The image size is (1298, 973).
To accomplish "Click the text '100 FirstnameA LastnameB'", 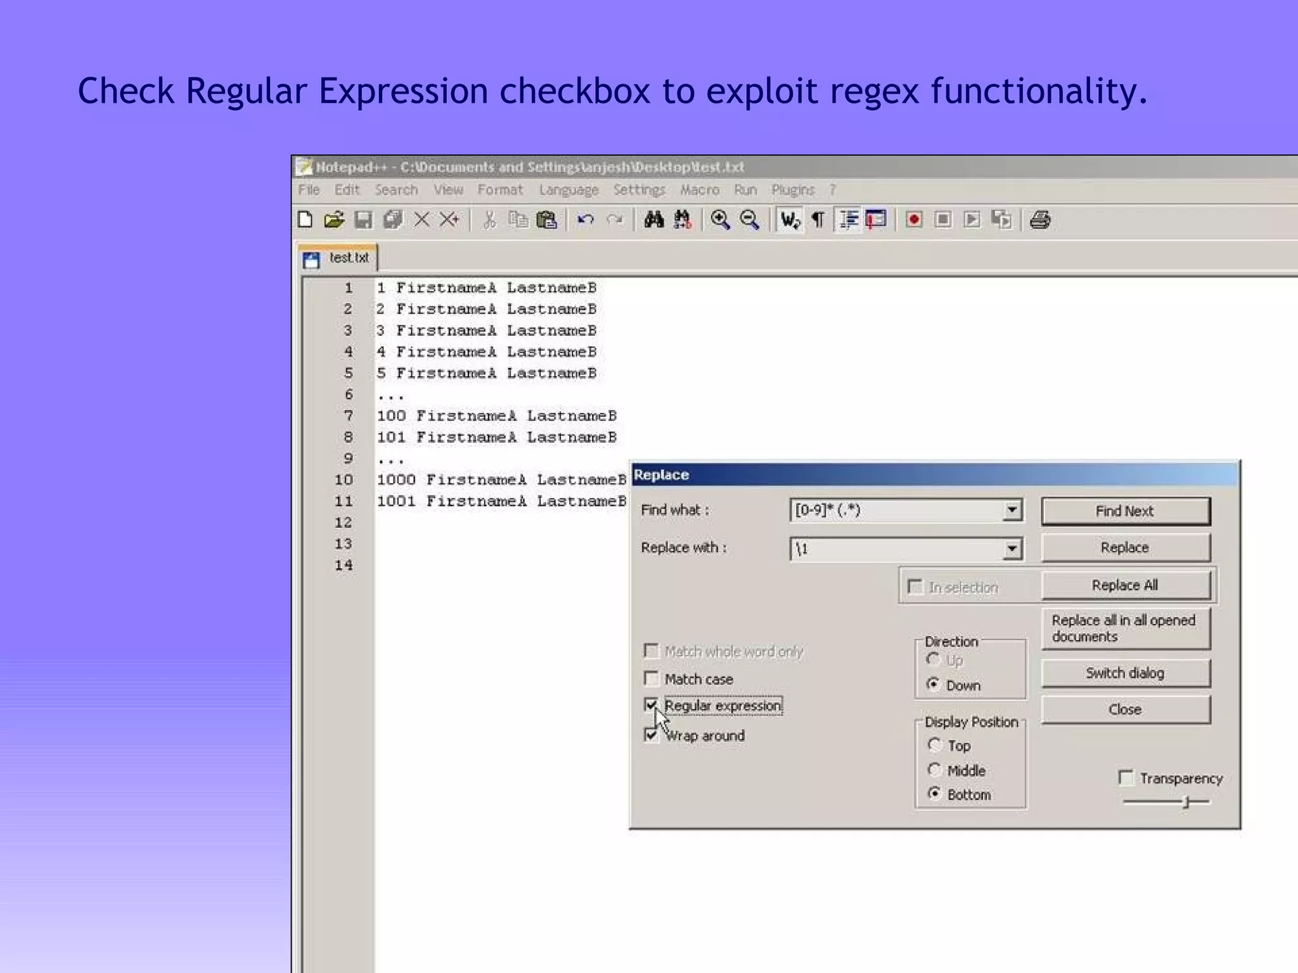I will (x=497, y=416).
